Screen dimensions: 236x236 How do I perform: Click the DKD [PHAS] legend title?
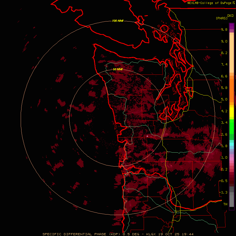click(x=224, y=17)
